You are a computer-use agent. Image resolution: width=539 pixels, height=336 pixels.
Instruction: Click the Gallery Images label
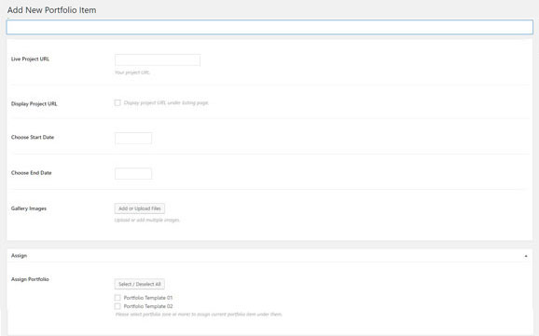tap(29, 208)
